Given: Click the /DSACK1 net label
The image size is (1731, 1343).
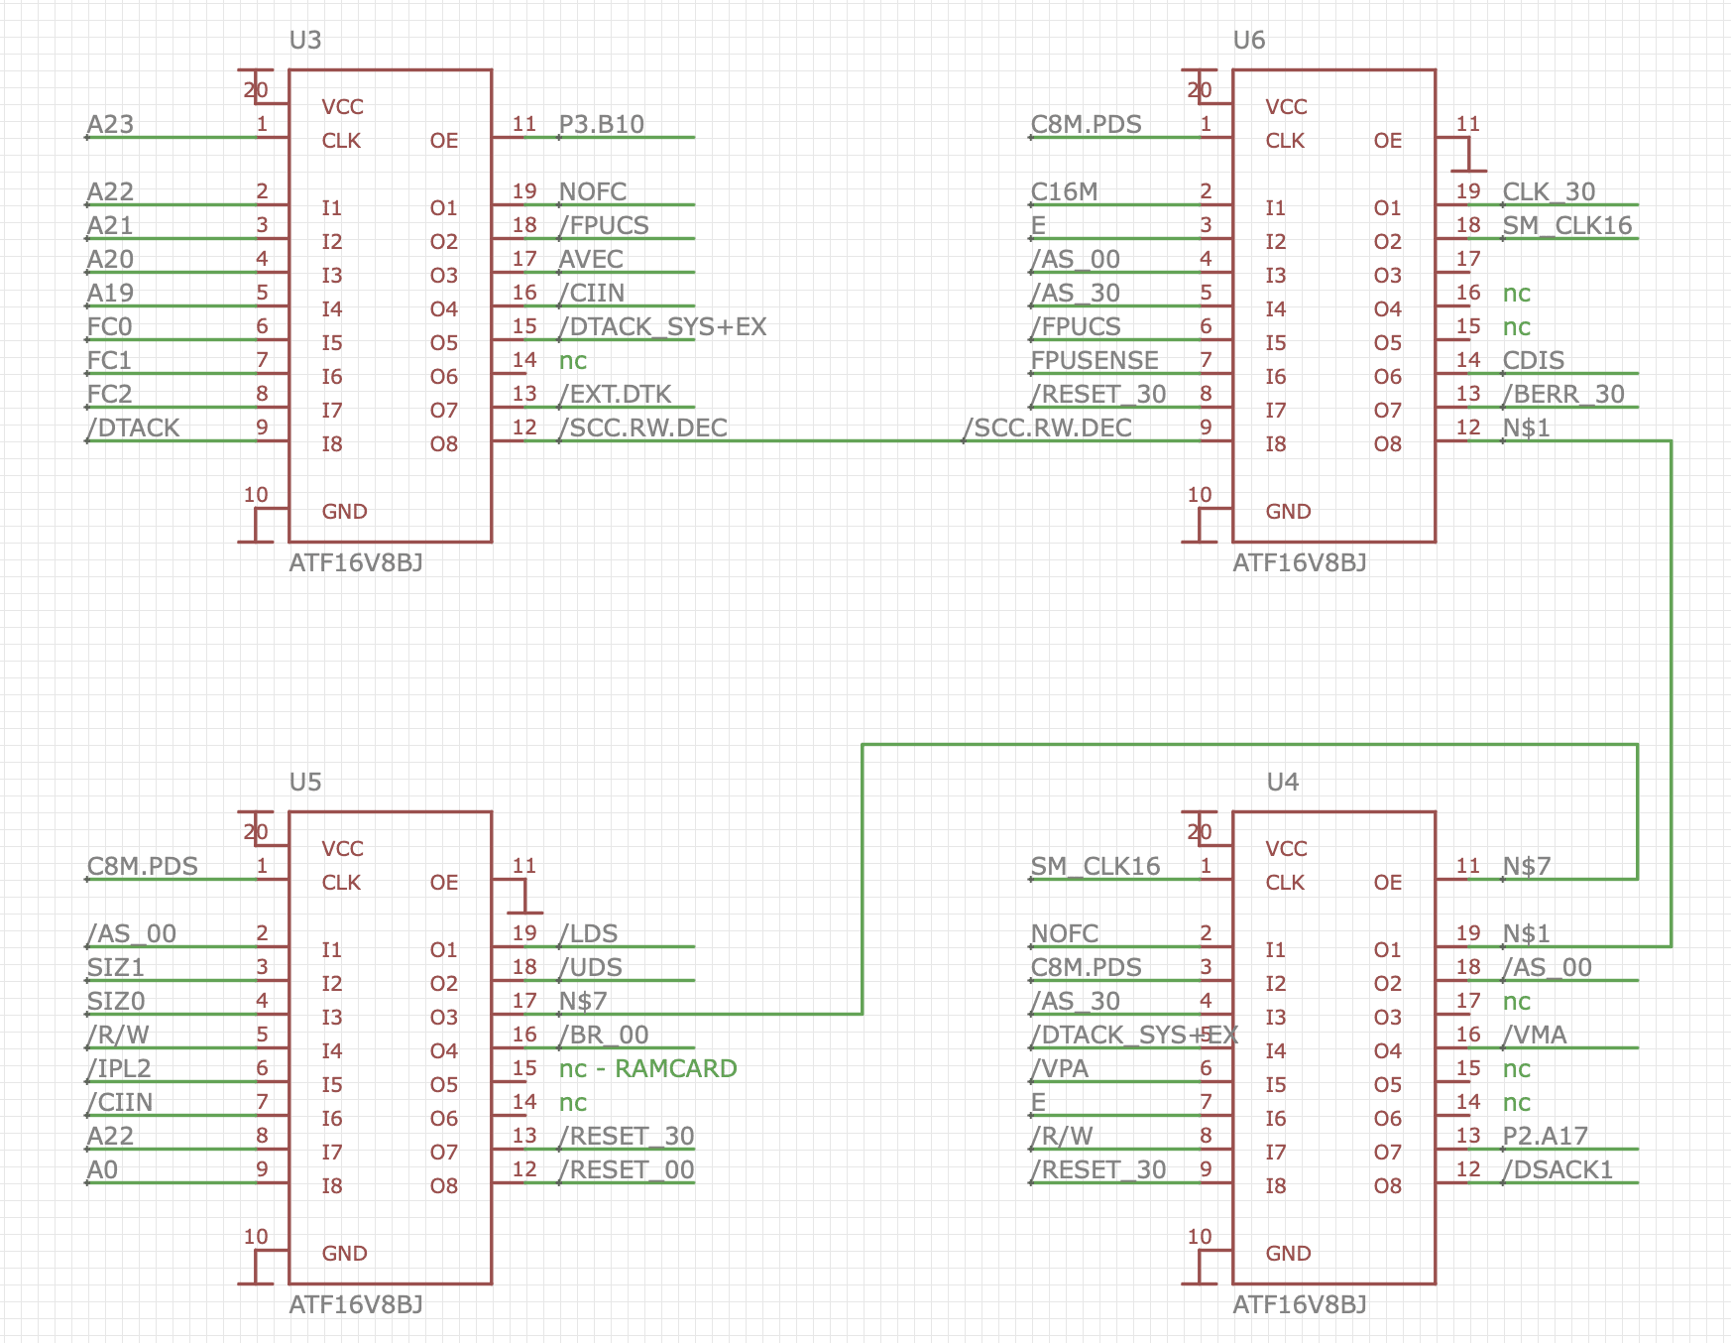Looking at the screenshot, I should click(x=1558, y=1169).
